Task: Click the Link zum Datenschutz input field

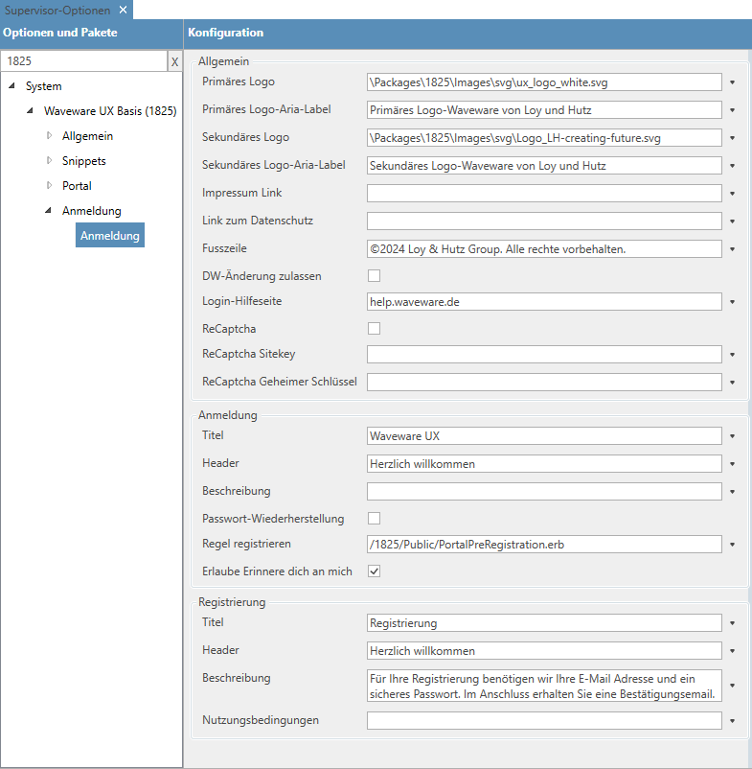Action: 544,221
